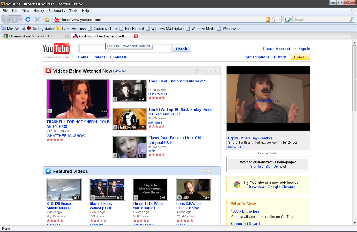Add Glazer's Edge video to queue

click(93, 198)
